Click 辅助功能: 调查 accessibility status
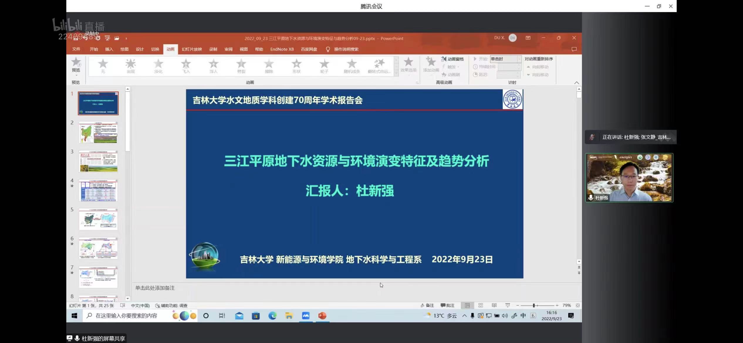This screenshot has width=743, height=343. (171, 305)
